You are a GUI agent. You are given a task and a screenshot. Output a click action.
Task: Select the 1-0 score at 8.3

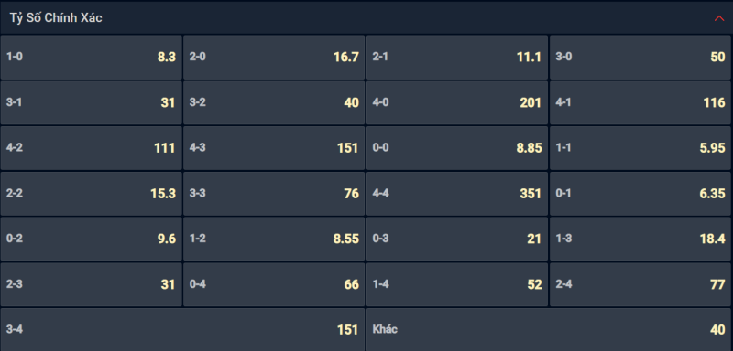pyautogui.click(x=91, y=57)
